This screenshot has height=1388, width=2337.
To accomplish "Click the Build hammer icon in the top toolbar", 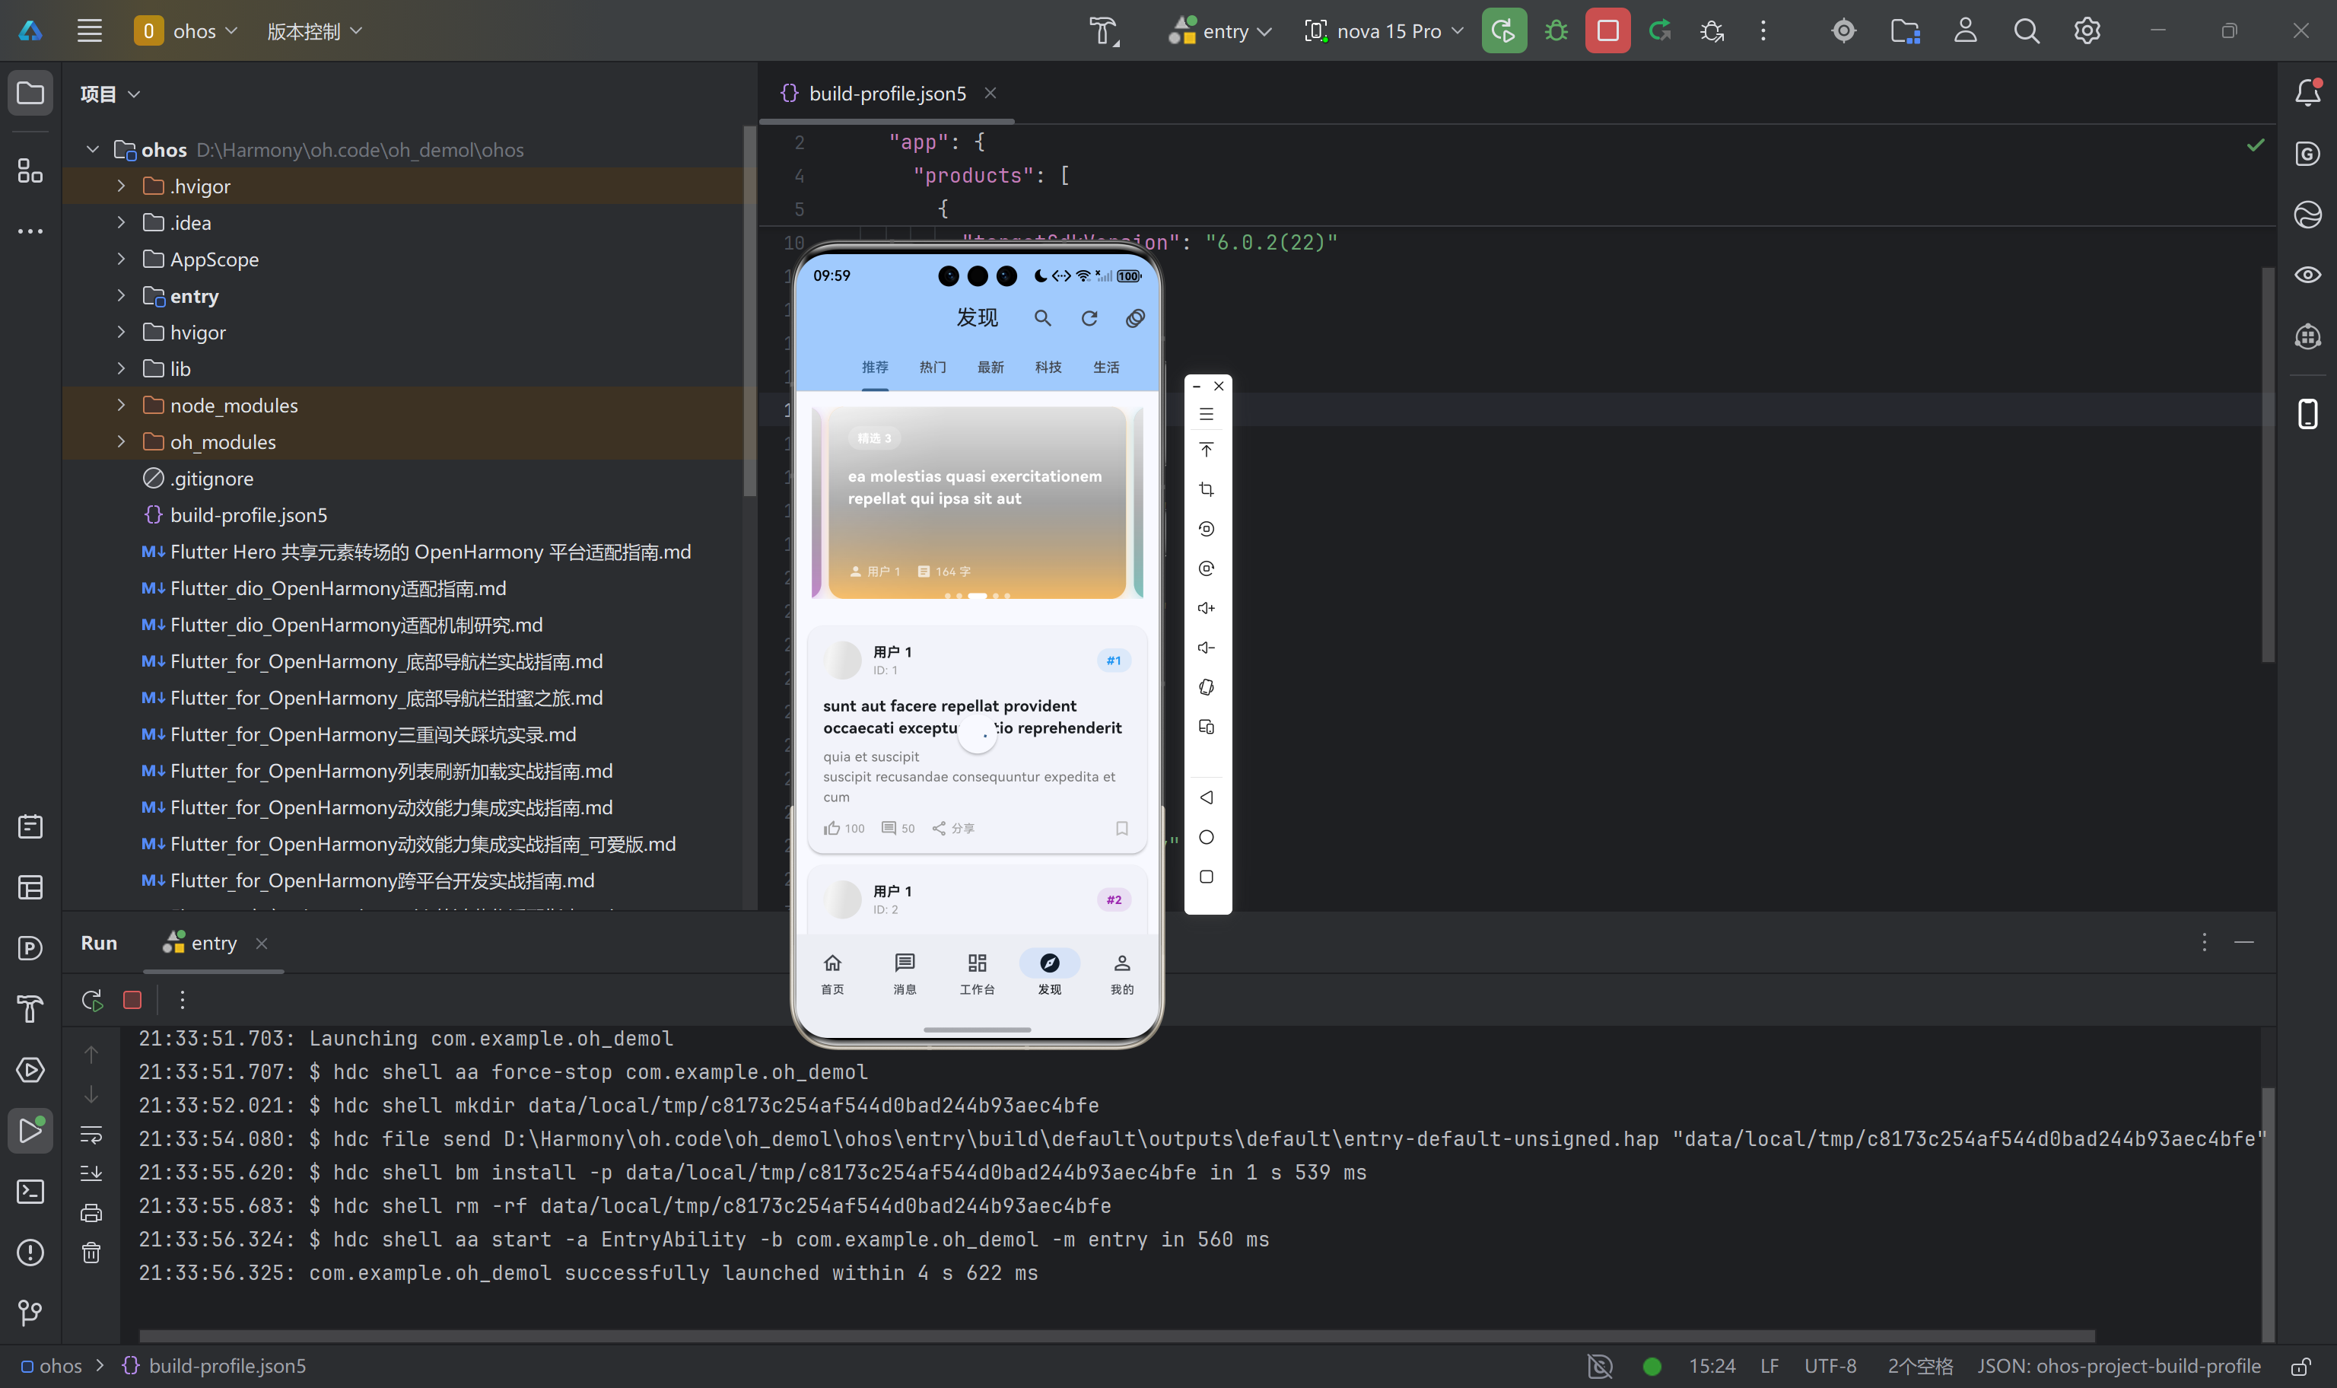I will tap(1103, 31).
